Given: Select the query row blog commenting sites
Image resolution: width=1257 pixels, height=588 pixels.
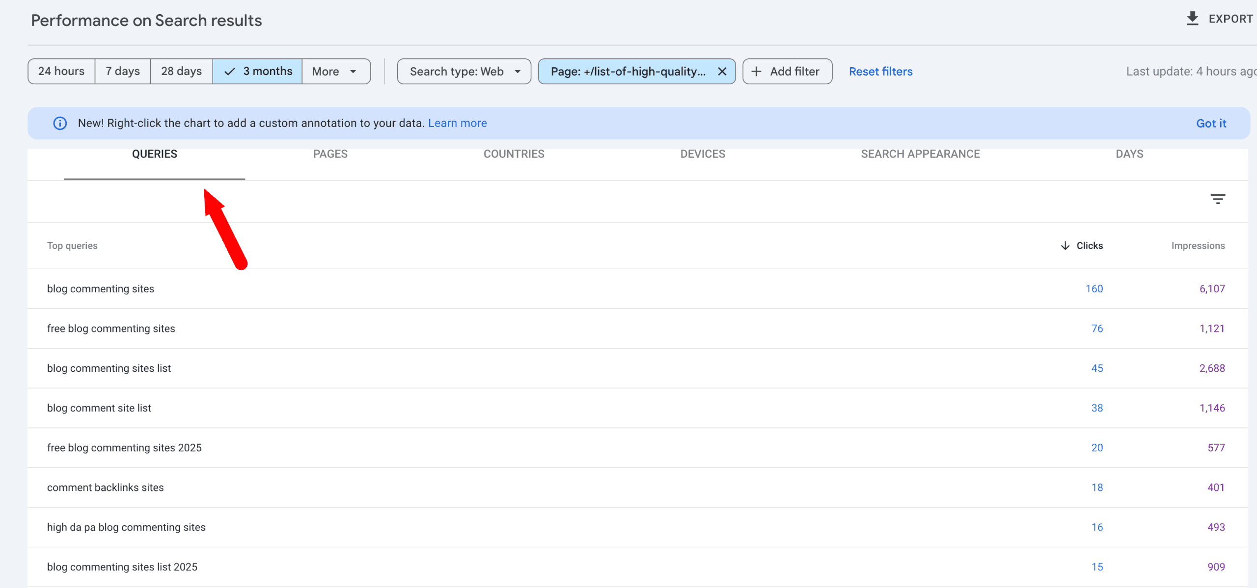Looking at the screenshot, I should (100, 288).
